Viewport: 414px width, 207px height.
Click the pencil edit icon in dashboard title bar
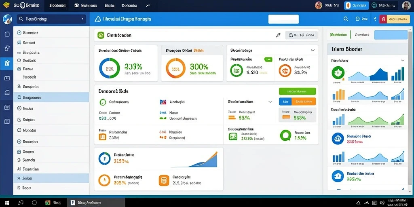point(278,35)
